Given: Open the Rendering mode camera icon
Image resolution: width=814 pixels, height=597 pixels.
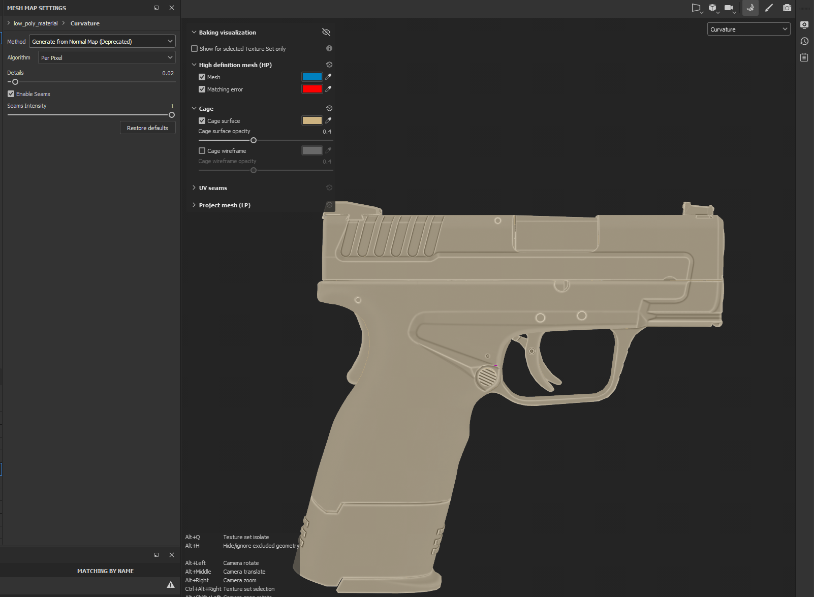Looking at the screenshot, I should click(x=787, y=8).
